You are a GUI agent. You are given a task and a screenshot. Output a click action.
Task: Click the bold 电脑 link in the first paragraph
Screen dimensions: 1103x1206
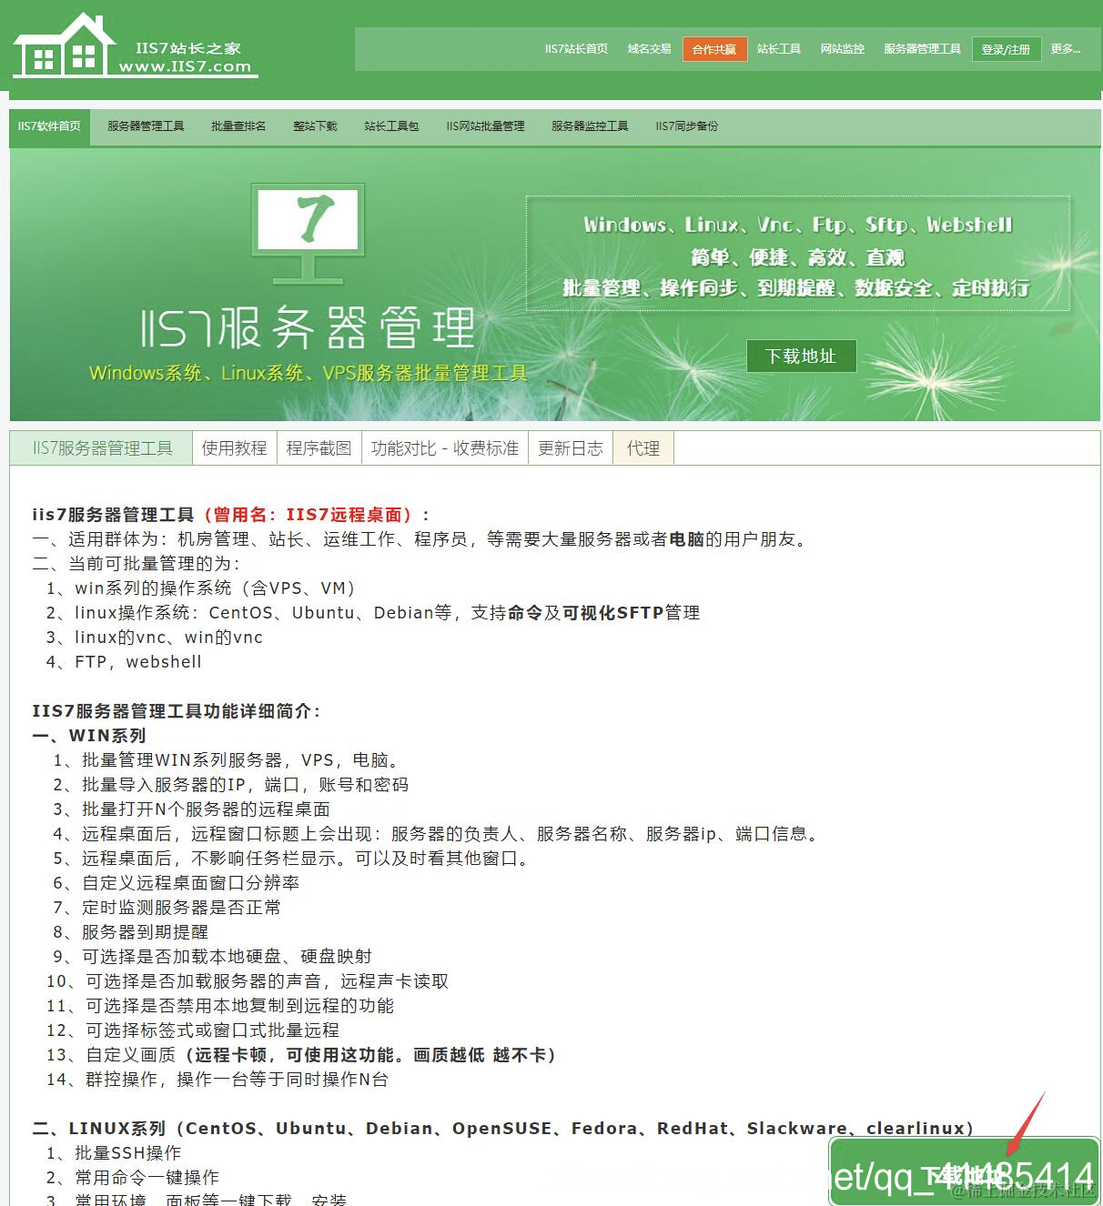687,539
